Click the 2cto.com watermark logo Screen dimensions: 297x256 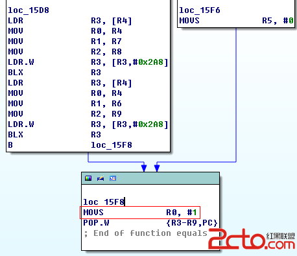[252, 239]
